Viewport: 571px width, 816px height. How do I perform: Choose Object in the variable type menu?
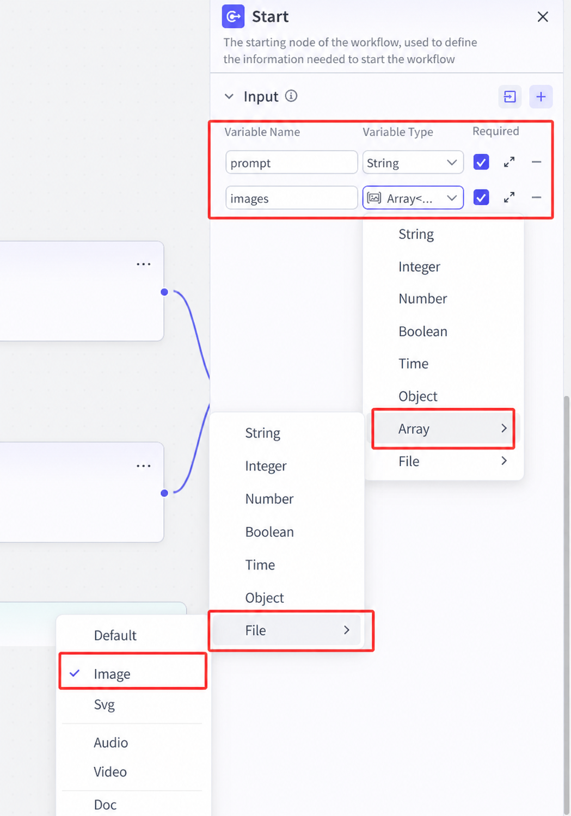pos(418,396)
